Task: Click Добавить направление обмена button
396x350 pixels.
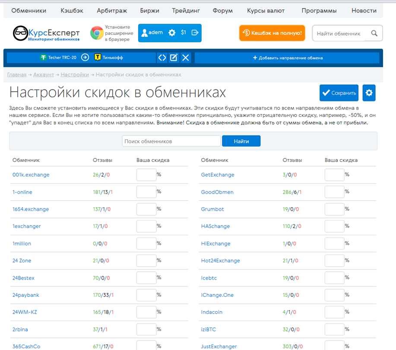Action: [288, 58]
